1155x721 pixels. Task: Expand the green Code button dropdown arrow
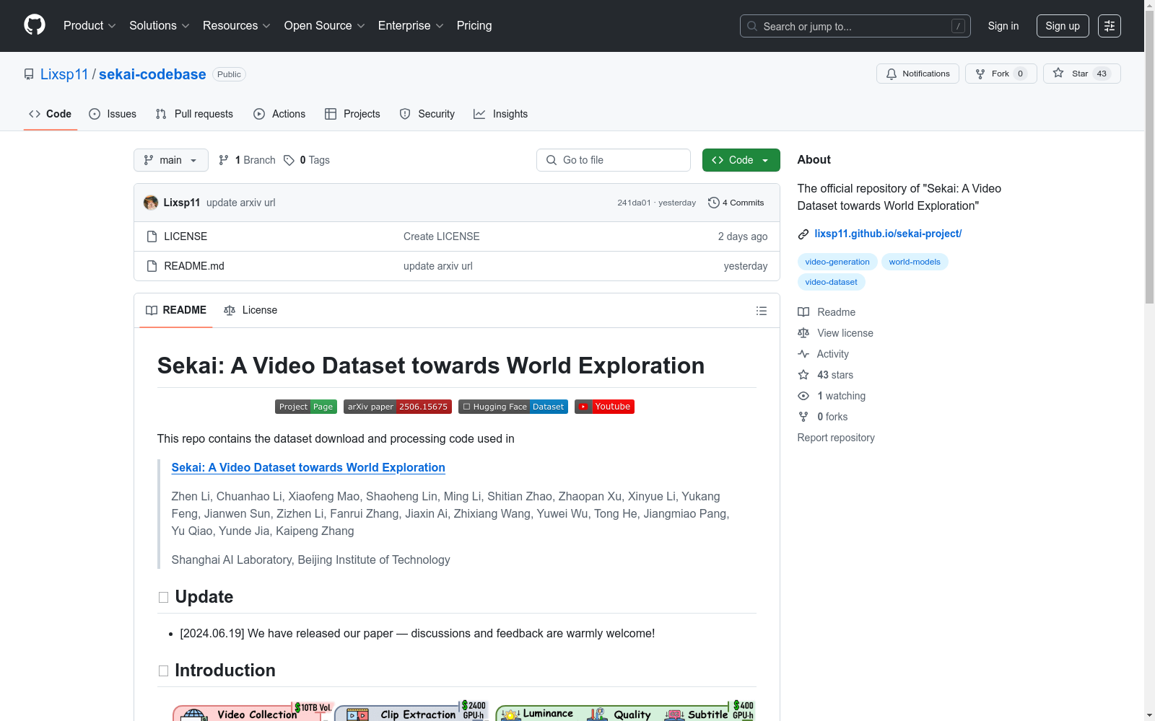[x=764, y=160]
